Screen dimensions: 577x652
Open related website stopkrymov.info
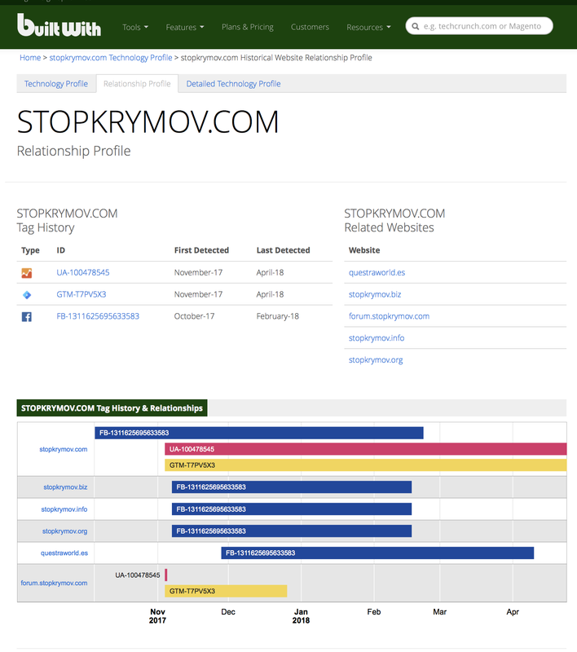pyautogui.click(x=377, y=338)
